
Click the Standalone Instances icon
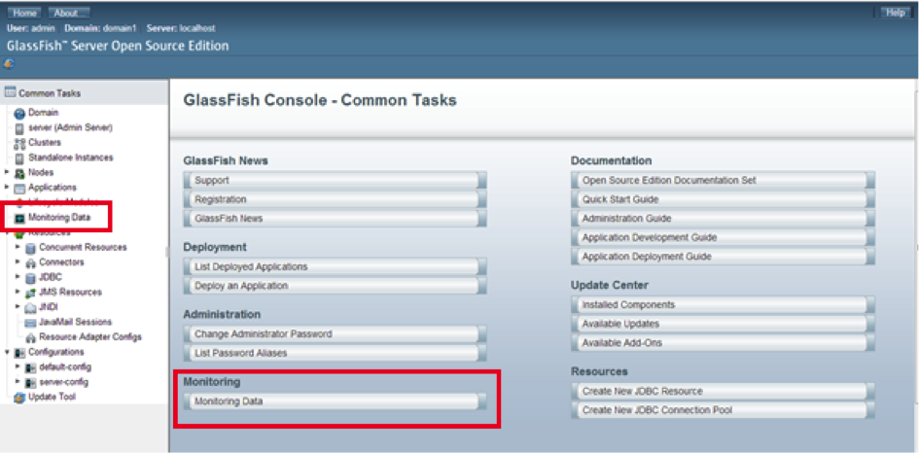[19, 157]
